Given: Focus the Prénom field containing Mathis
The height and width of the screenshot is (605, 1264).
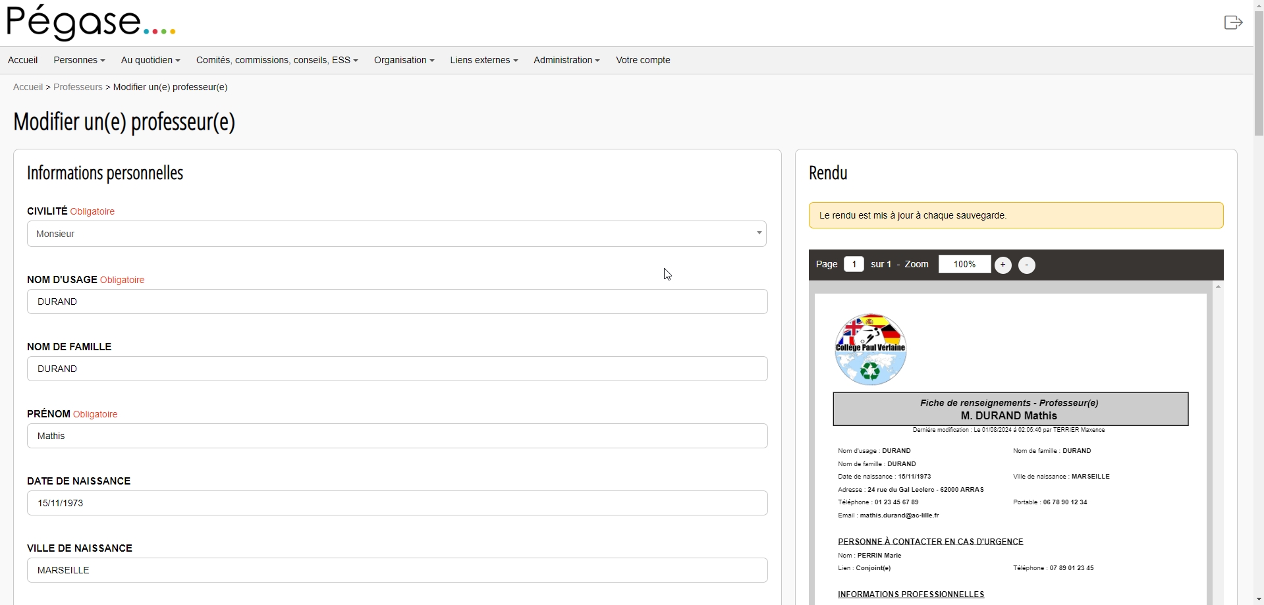Looking at the screenshot, I should pos(397,436).
